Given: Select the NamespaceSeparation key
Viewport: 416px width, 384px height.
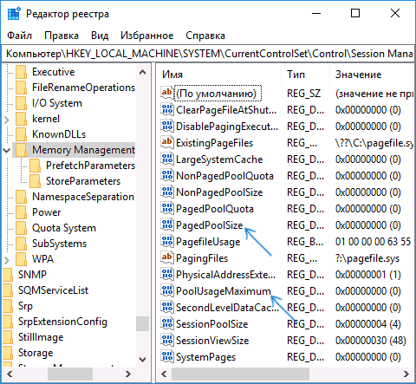Looking at the screenshot, I should tap(83, 197).
